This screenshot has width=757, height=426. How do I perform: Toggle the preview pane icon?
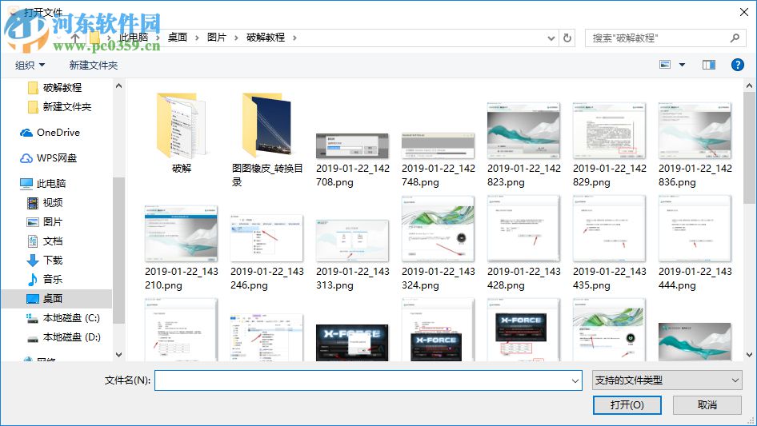[x=709, y=65]
